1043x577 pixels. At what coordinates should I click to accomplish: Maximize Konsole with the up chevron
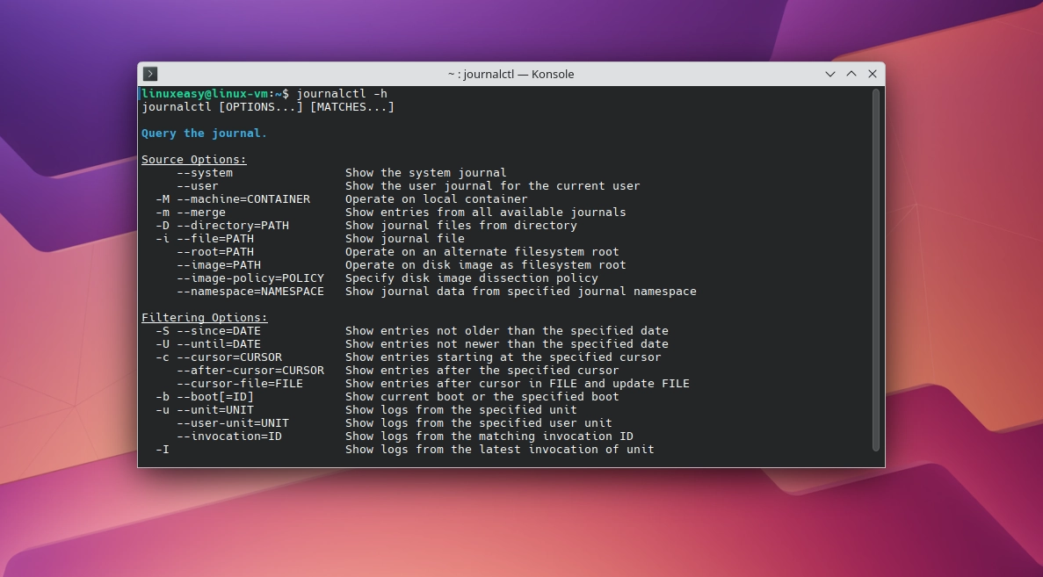point(851,74)
